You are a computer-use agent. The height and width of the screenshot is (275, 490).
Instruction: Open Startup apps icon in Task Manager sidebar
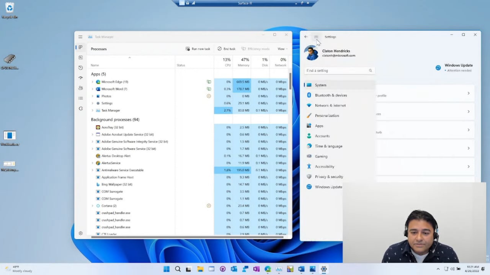point(80,78)
